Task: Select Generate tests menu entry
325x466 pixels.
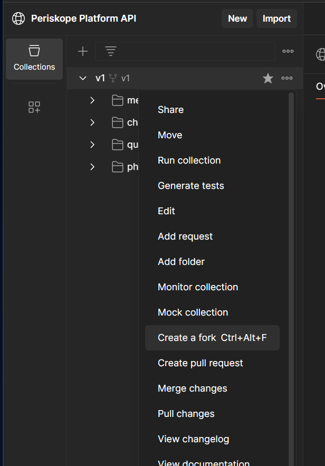Action: (x=212, y=186)
